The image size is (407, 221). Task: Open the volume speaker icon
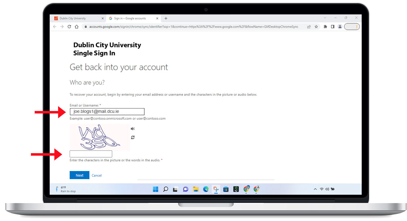pos(327,189)
